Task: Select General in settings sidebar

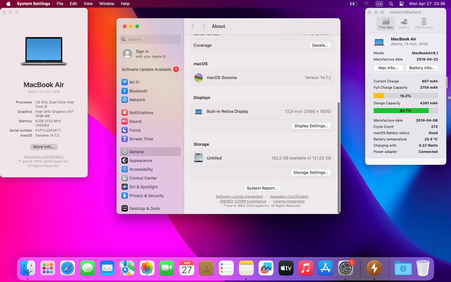Action: (150, 152)
